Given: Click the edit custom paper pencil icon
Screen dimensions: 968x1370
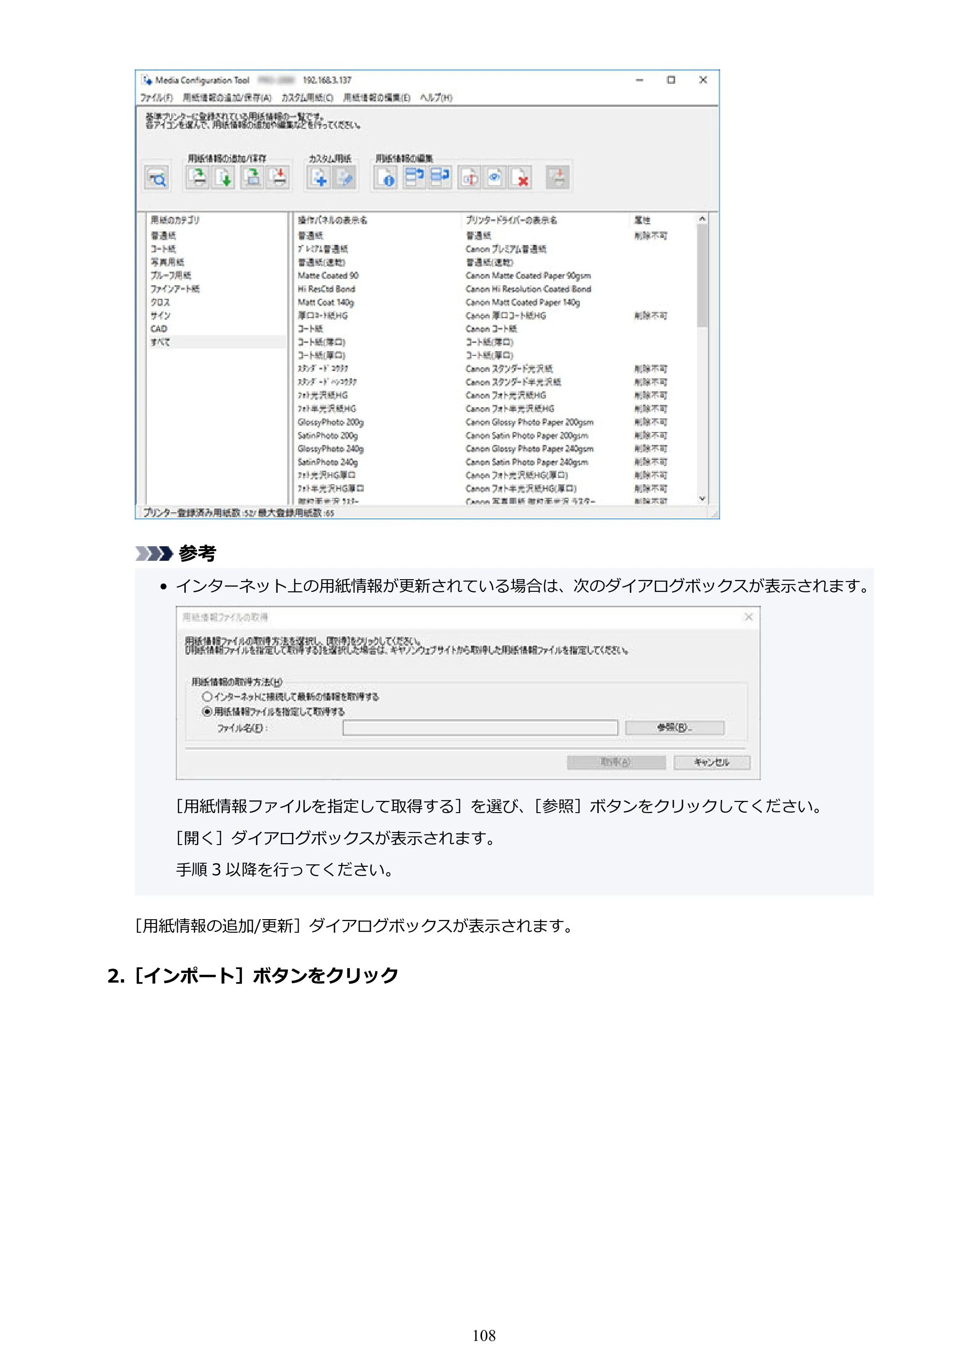Looking at the screenshot, I should 345,177.
